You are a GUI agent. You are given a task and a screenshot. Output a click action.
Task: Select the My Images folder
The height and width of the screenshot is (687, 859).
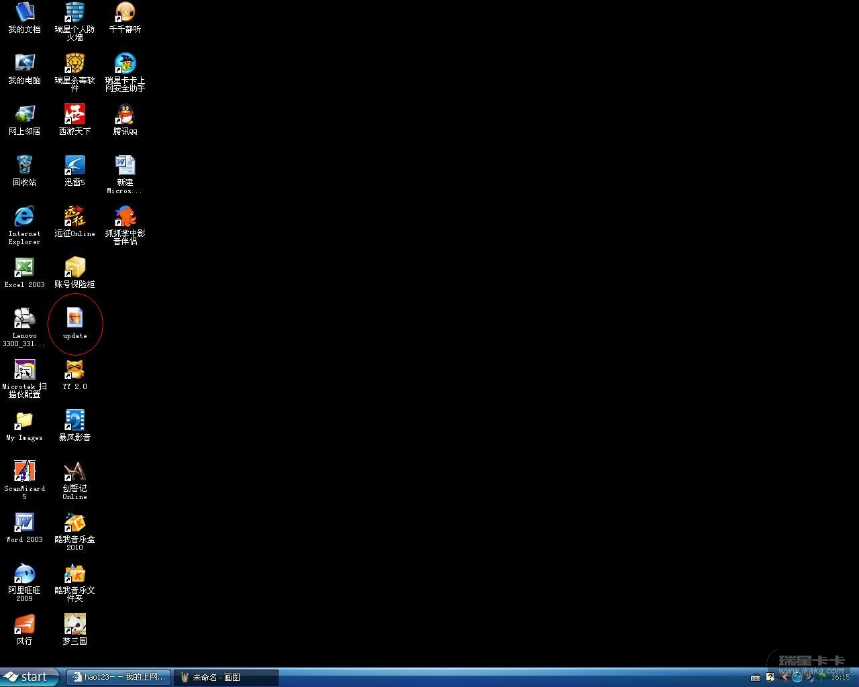click(24, 426)
